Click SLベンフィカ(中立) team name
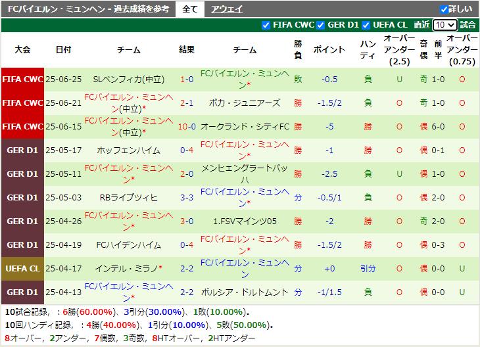480x347 pixels. (x=129, y=80)
